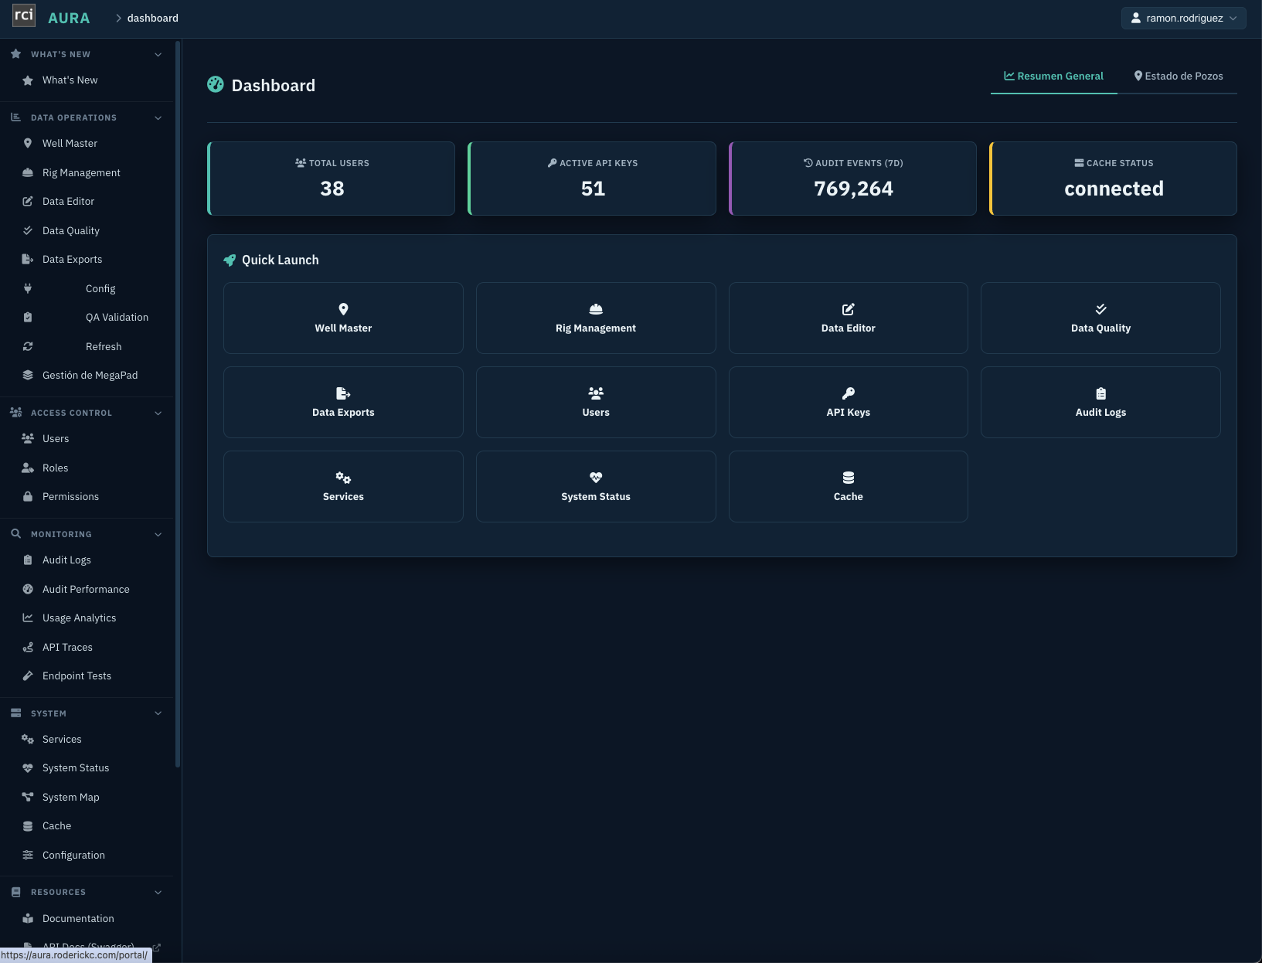Image resolution: width=1262 pixels, height=963 pixels.
Task: Click the What's New star icon in sidebar
Action: (28, 80)
